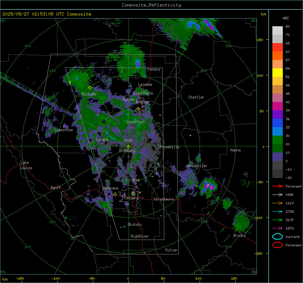The width and height of the screenshot is (303, 283).
Task: Click the dBZ legend heading
Action: pos(285,18)
